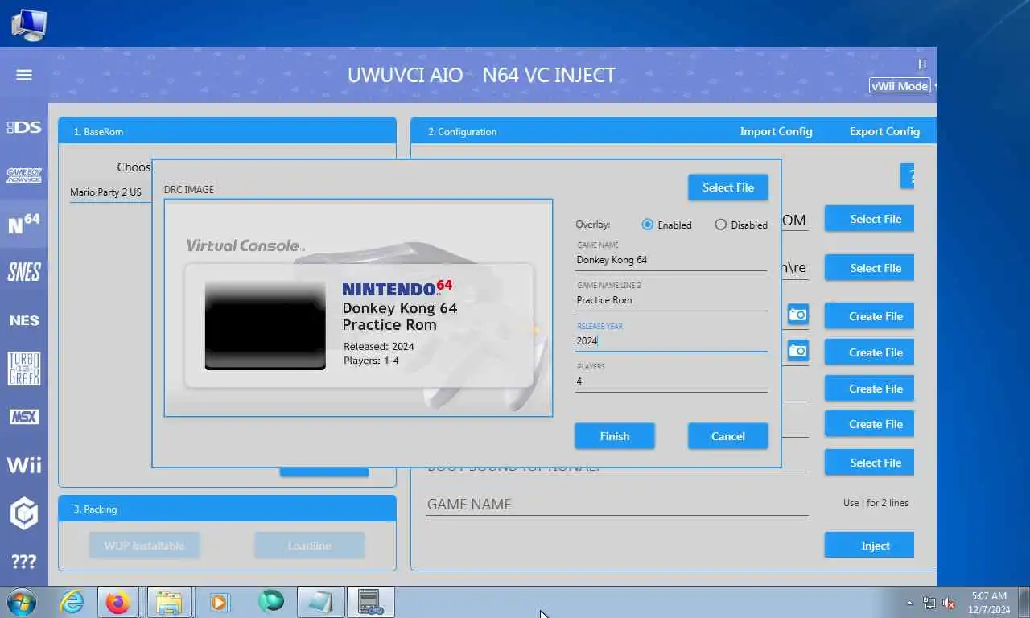1030x618 pixels.
Task: Select the Wii console icon
Action: (24, 465)
